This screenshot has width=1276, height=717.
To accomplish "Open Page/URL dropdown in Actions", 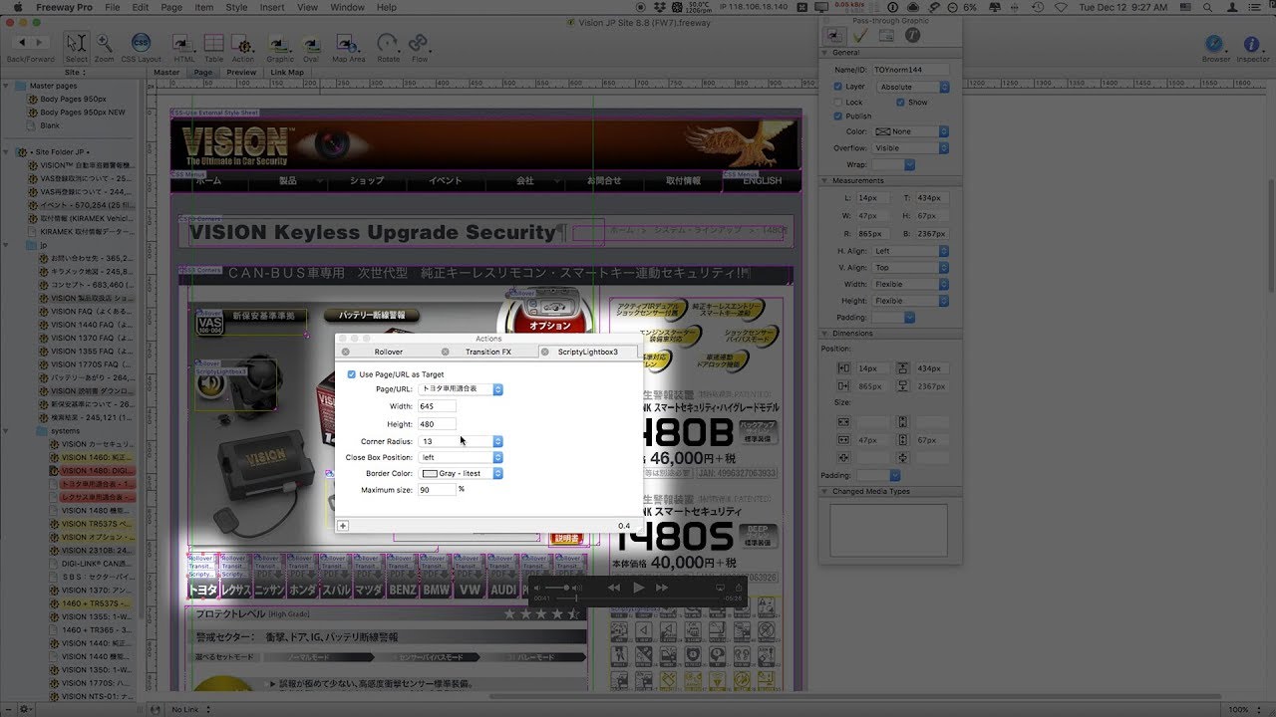I will pos(461,389).
